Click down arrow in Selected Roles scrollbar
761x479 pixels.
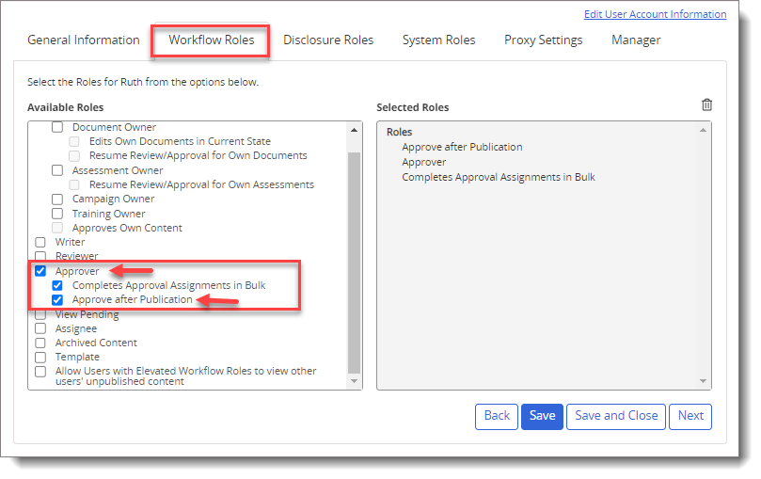(x=704, y=381)
